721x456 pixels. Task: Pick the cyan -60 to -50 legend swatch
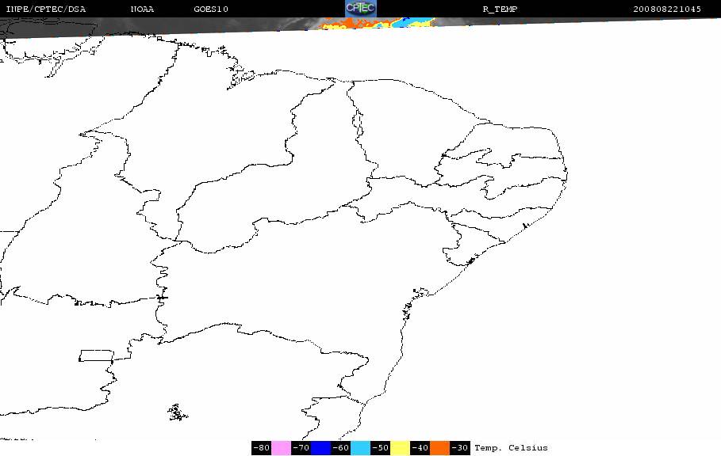tap(360, 448)
